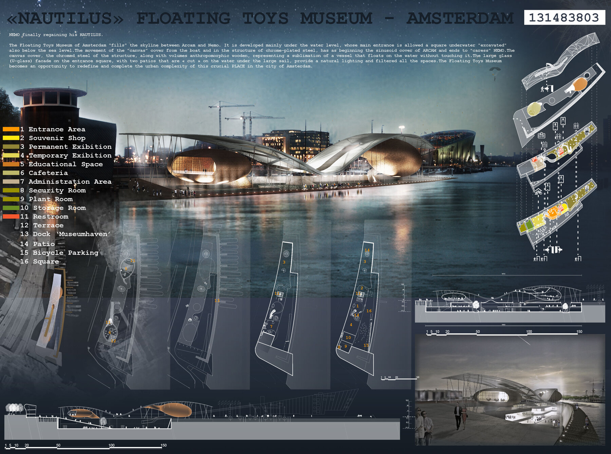The height and width of the screenshot is (454, 611).
Task: Click the legend text '14 Patio'
Action: pyautogui.click(x=37, y=244)
